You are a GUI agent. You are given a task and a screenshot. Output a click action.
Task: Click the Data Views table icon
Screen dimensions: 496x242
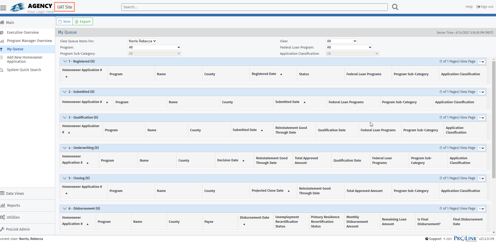point(2,193)
